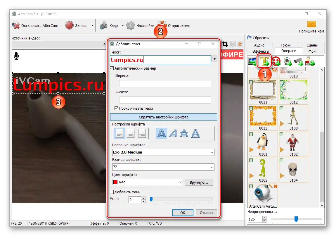Click the gray gear icon next to crop
The width and height of the screenshot is (336, 236).
tap(232, 44)
